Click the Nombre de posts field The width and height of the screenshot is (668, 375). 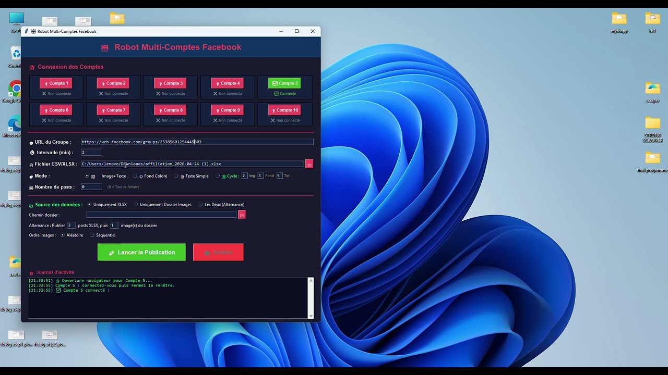tap(91, 187)
